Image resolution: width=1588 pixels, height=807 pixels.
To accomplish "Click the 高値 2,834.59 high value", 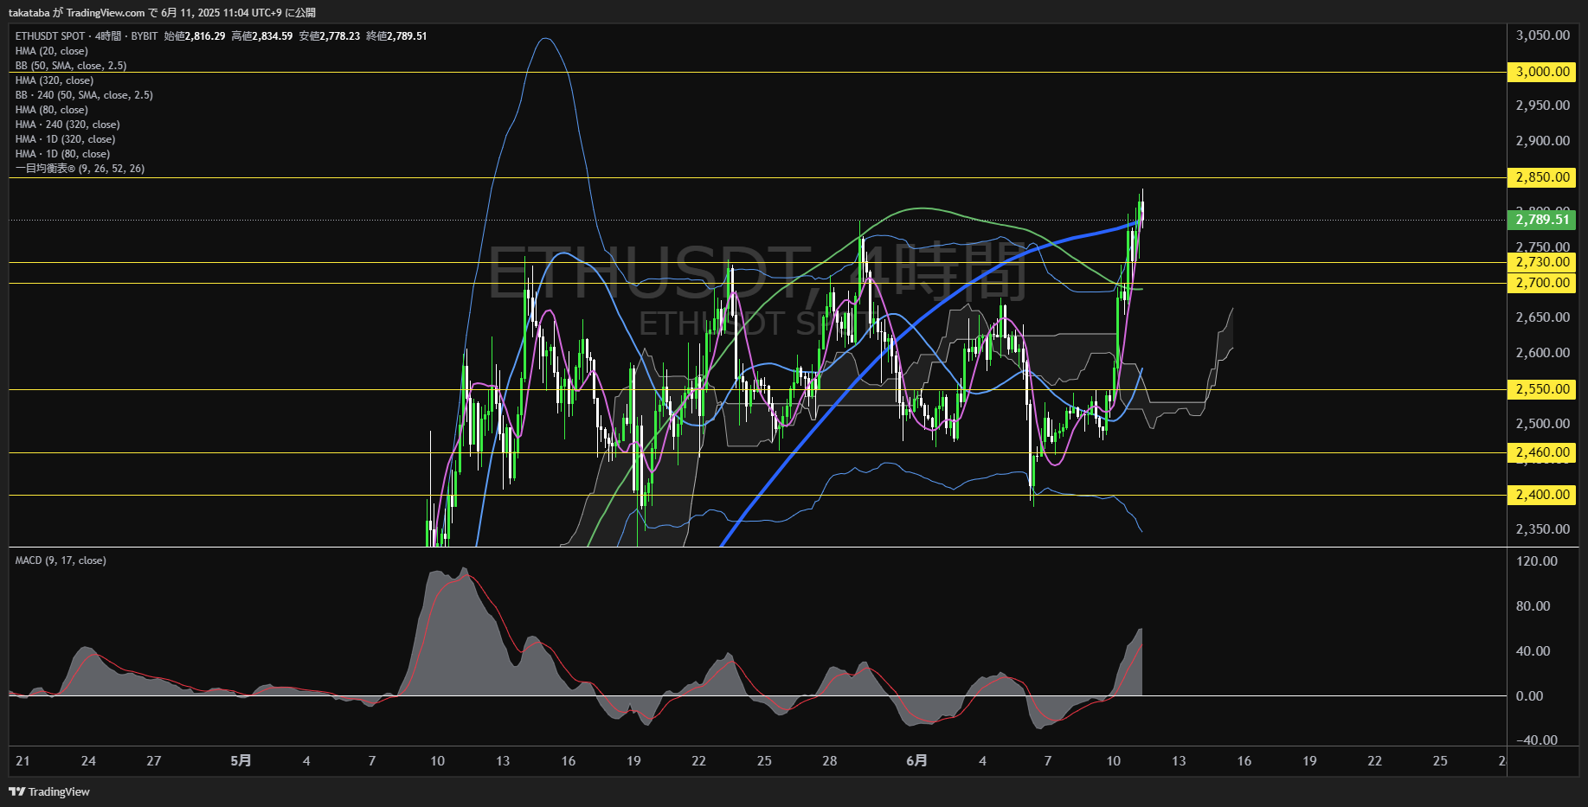I will pyautogui.click(x=262, y=36).
